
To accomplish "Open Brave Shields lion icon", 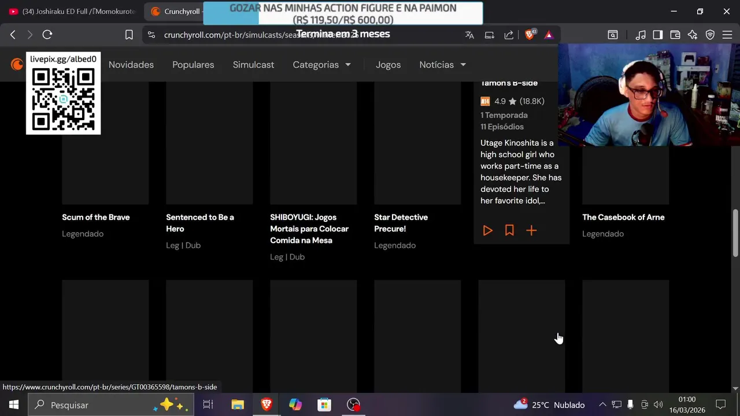I will pyautogui.click(x=530, y=35).
